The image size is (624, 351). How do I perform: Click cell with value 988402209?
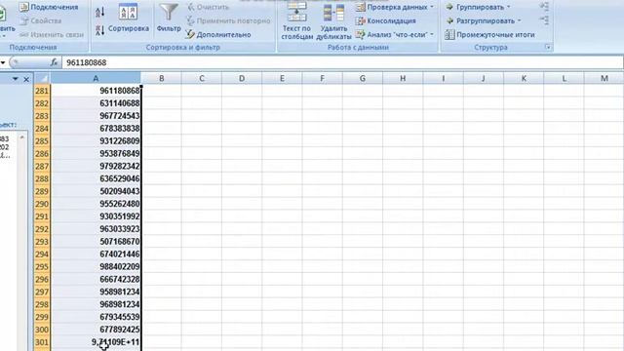tap(96, 266)
